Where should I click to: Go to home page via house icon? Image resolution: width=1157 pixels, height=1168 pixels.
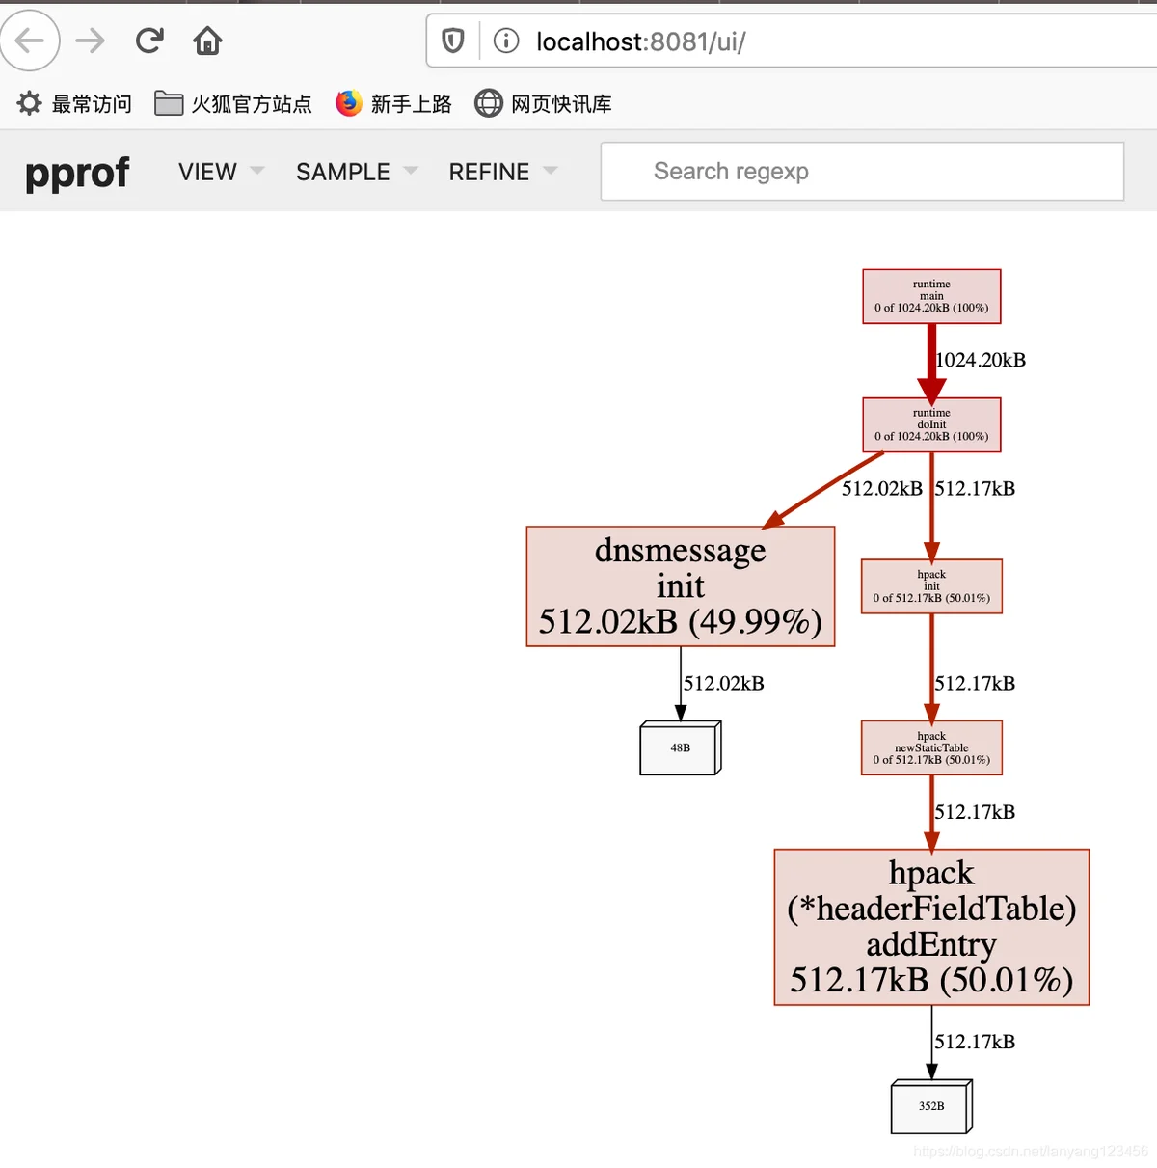pyautogui.click(x=207, y=41)
